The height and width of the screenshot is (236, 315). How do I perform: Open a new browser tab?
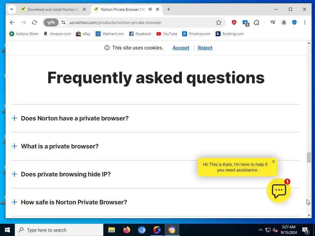[x=169, y=9]
